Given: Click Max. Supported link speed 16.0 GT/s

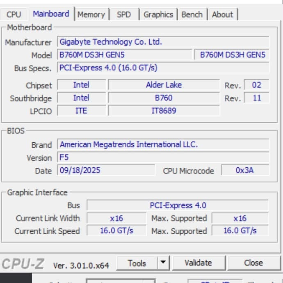Looking at the screenshot, I should point(240,231).
